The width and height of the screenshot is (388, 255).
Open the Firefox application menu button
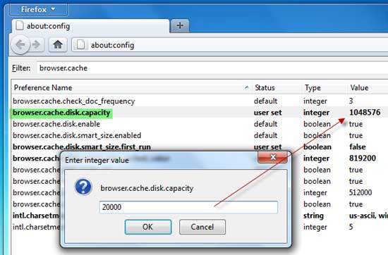click(x=38, y=10)
